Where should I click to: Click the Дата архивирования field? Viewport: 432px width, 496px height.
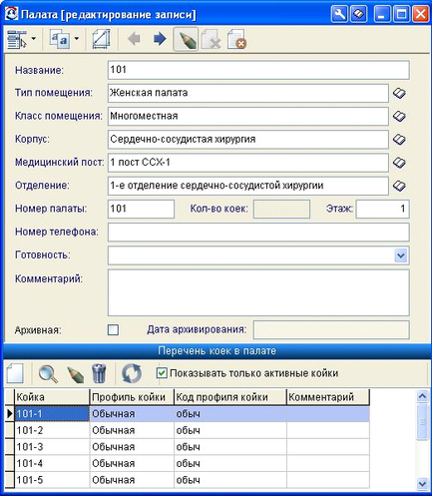[331, 330]
